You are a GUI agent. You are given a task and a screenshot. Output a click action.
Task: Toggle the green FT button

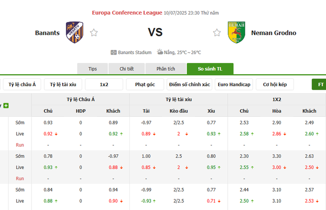tap(320, 84)
